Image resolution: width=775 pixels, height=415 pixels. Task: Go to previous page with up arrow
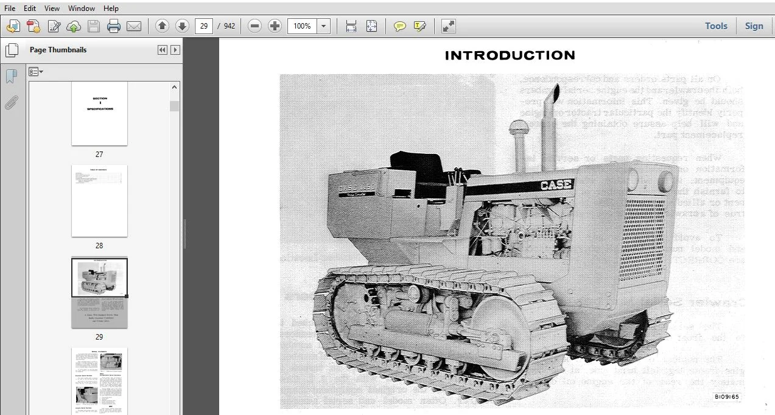pyautogui.click(x=162, y=26)
